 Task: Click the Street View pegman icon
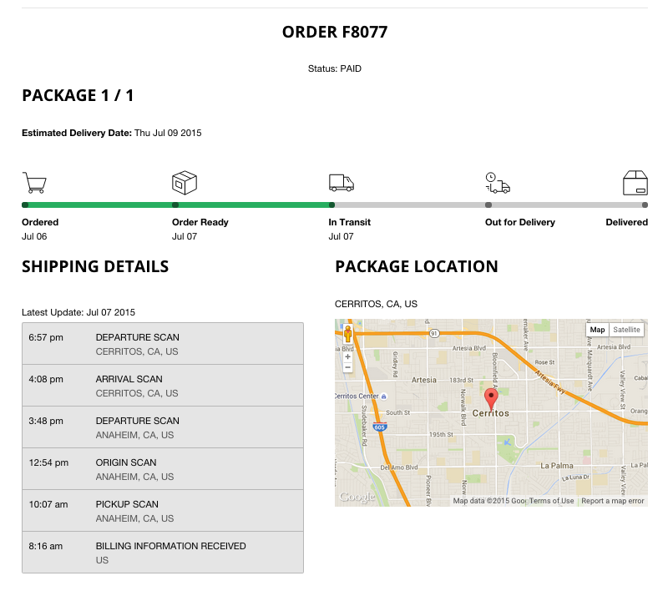coord(347,335)
